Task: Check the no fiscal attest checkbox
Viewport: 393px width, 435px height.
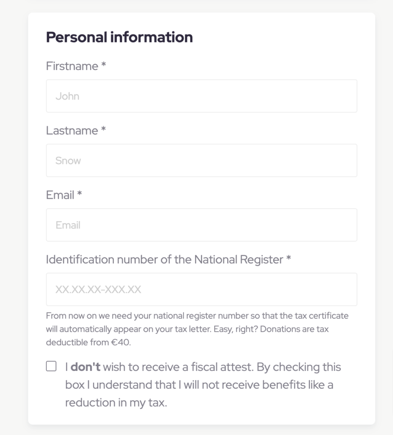Action: click(51, 367)
